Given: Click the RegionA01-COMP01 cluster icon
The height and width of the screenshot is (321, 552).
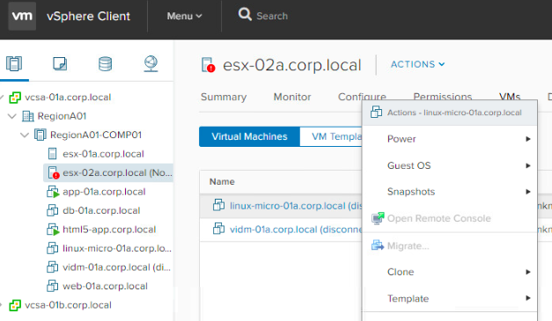Looking at the screenshot, I should [x=40, y=135].
